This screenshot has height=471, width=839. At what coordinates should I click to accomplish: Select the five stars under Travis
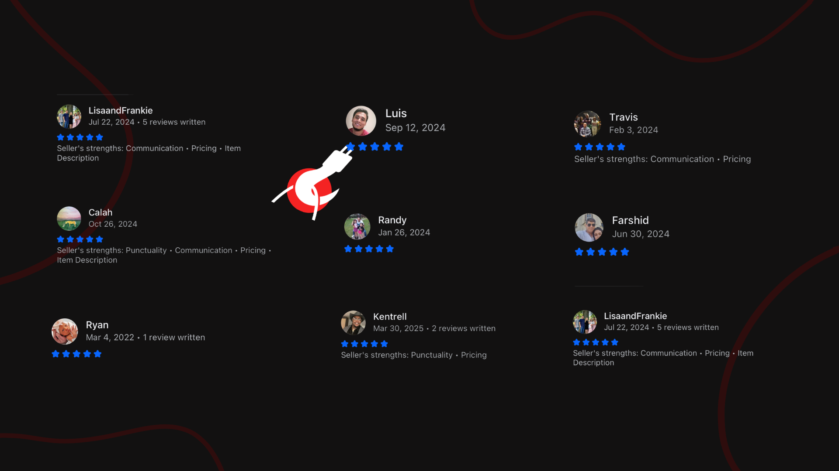coord(600,147)
